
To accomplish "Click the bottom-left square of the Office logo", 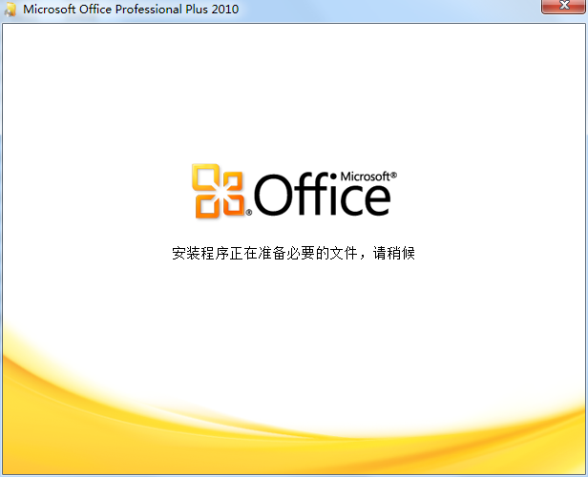I will pyautogui.click(x=207, y=204).
